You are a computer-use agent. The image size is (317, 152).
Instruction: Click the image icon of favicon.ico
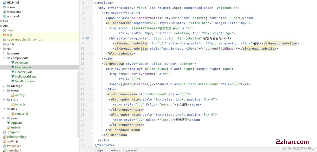click(x=4, y=146)
